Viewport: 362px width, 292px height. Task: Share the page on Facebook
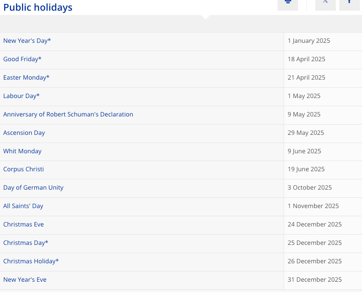coord(350,3)
